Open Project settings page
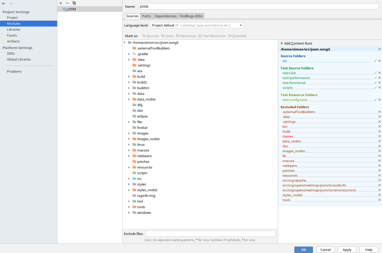 pyautogui.click(x=12, y=18)
